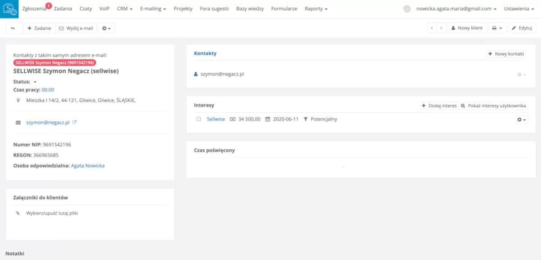Open Formularze

[284, 9]
